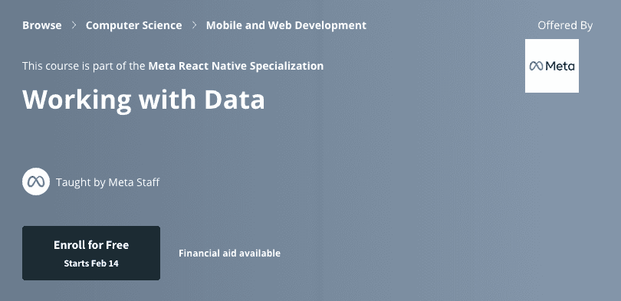Go to Computer Science breadcrumb
The width and height of the screenshot is (621, 301).
tap(134, 25)
